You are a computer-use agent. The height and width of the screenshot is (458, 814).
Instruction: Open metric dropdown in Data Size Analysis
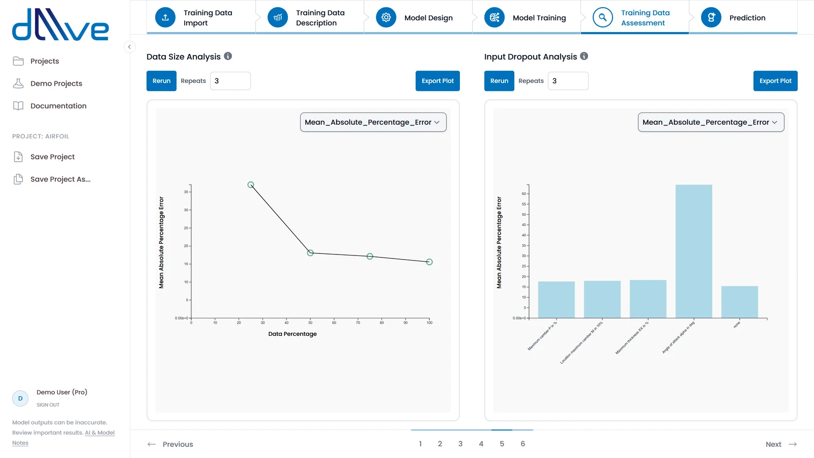tap(373, 122)
